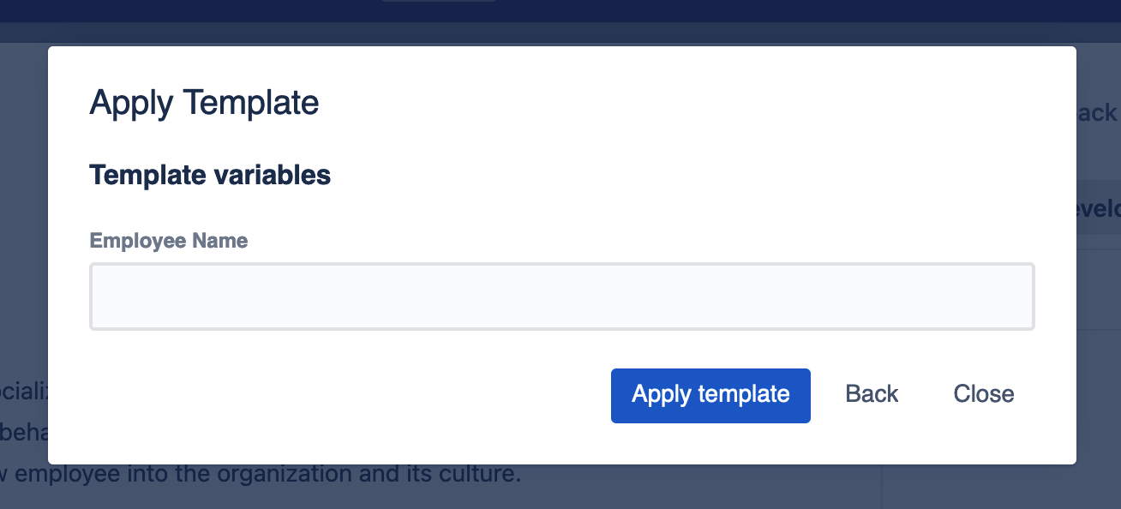Go back to previous step via Back
Viewport: 1121px width, 509px height.
[872, 394]
